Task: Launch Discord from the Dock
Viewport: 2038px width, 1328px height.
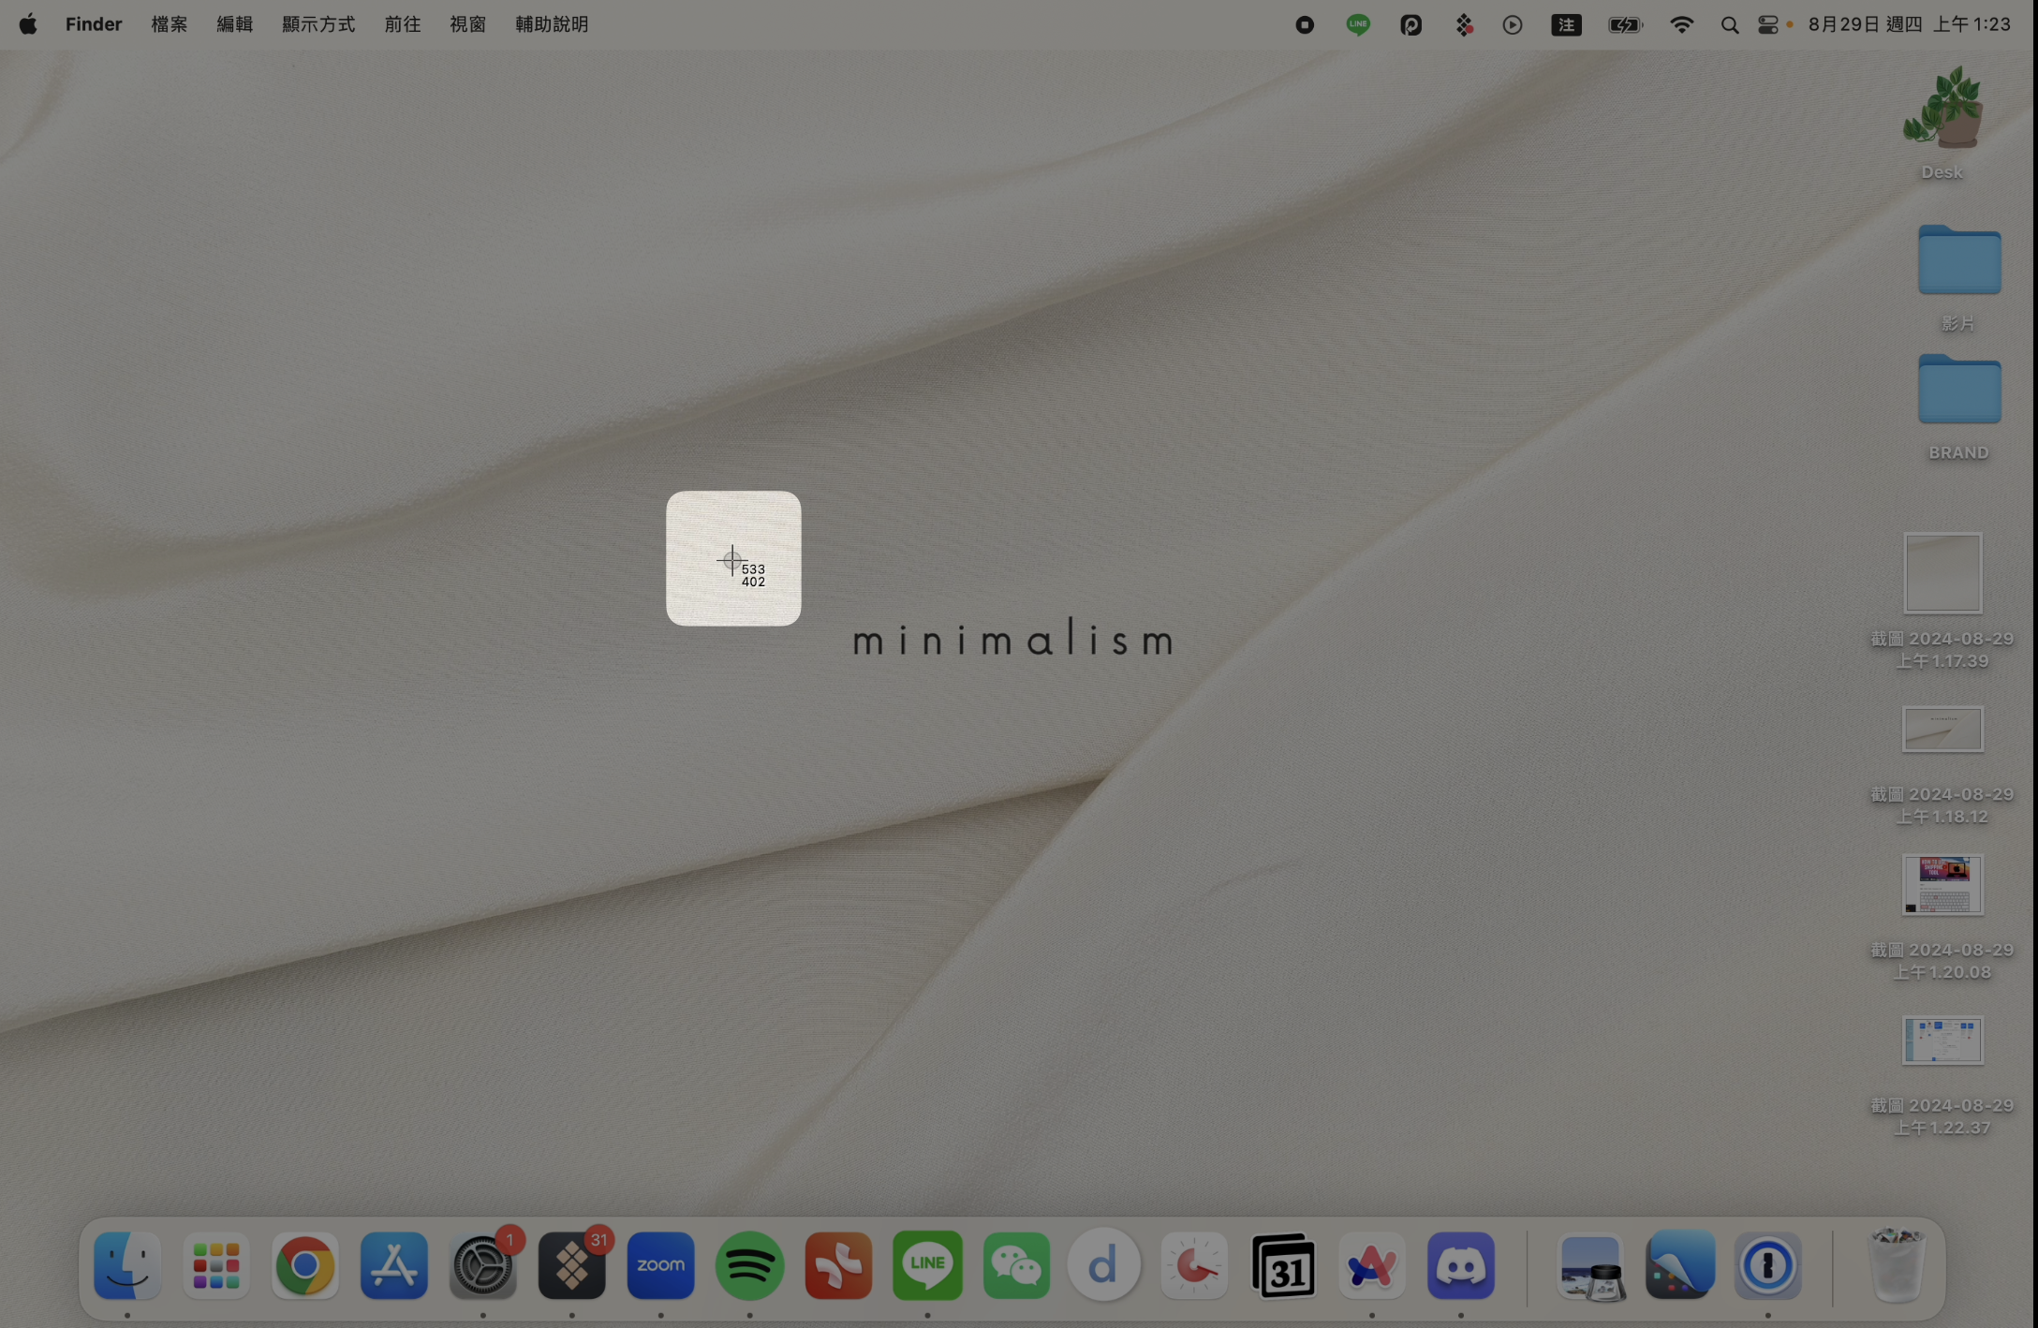Action: 1461,1266
